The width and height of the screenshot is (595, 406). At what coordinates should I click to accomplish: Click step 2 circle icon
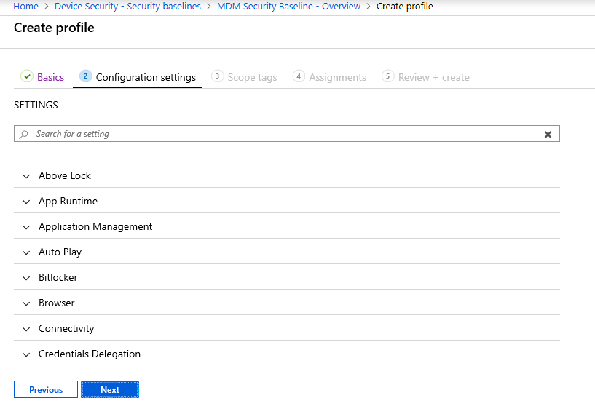85,76
